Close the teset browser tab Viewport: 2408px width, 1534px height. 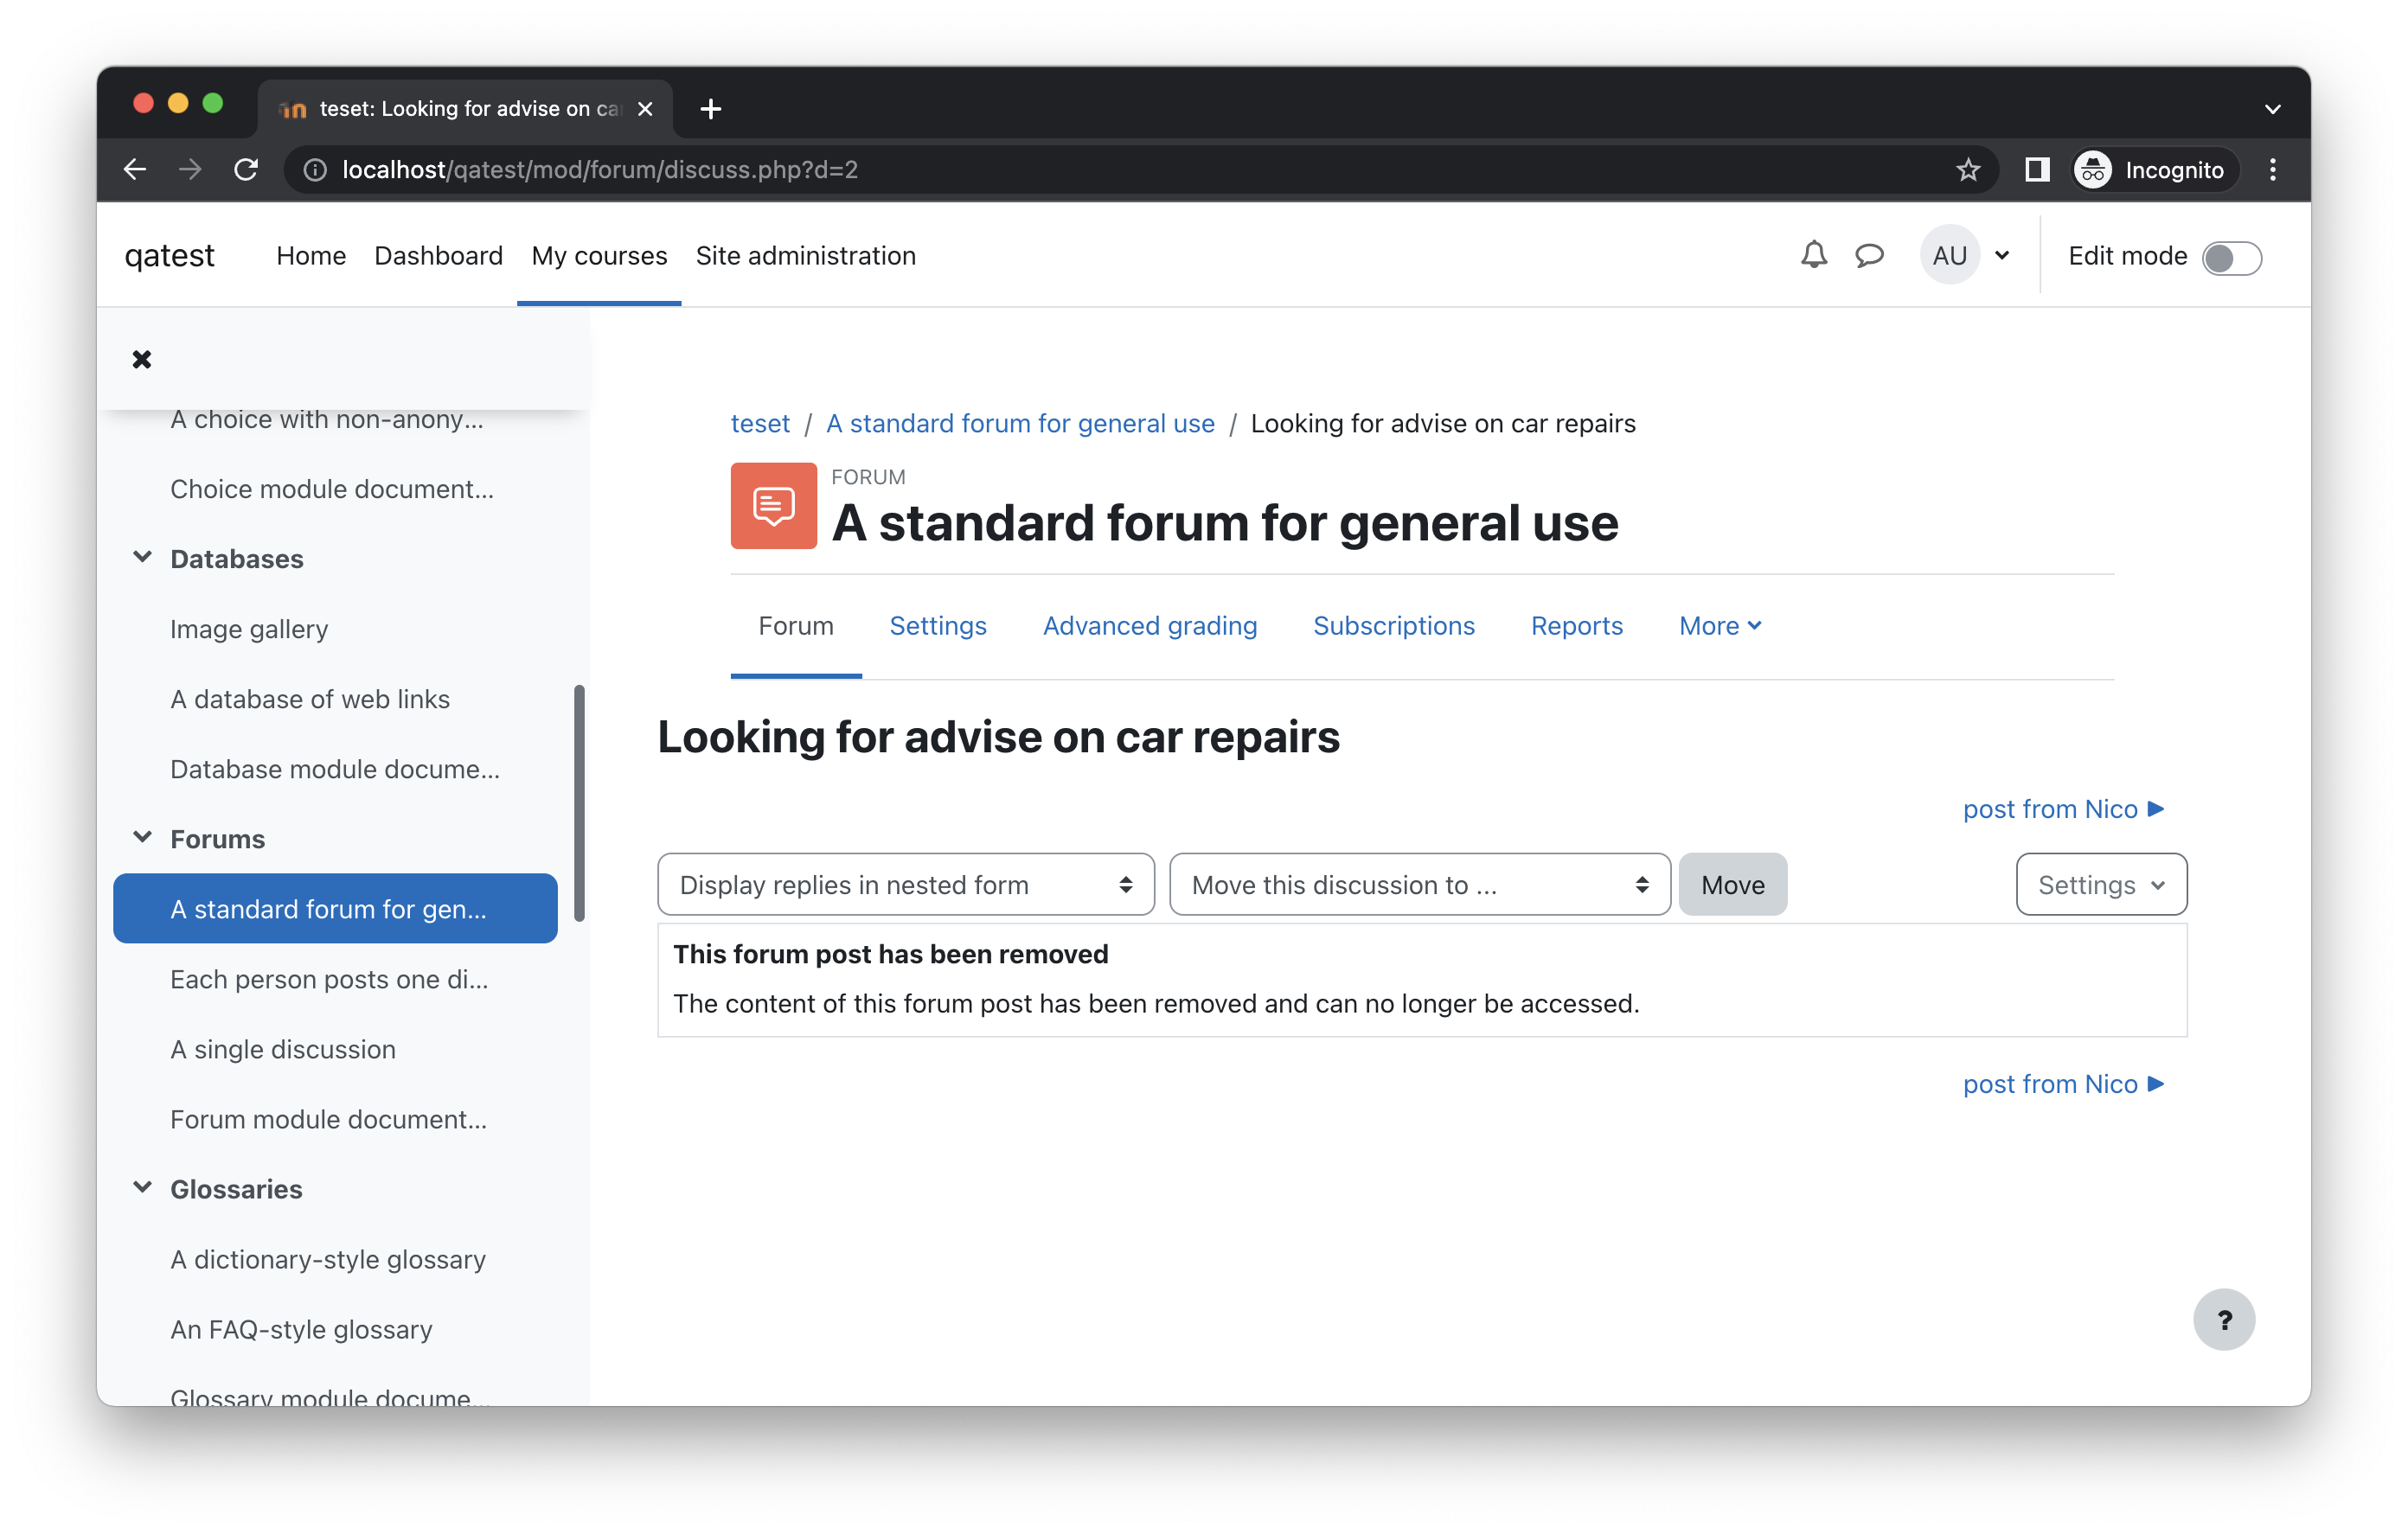(x=645, y=108)
